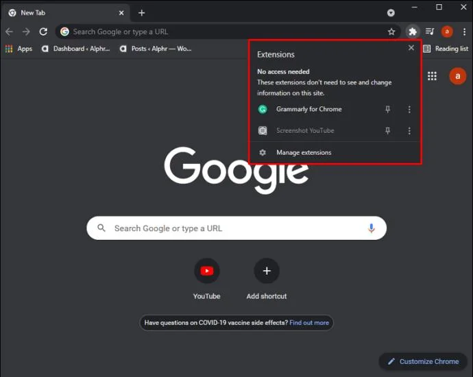Viewport: 473px width, 377px height.
Task: Open the Reading list
Action: point(446,49)
